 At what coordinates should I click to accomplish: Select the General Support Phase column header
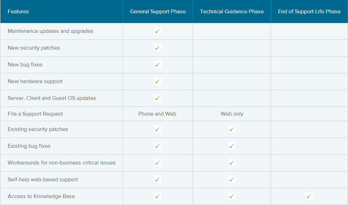[x=158, y=12]
